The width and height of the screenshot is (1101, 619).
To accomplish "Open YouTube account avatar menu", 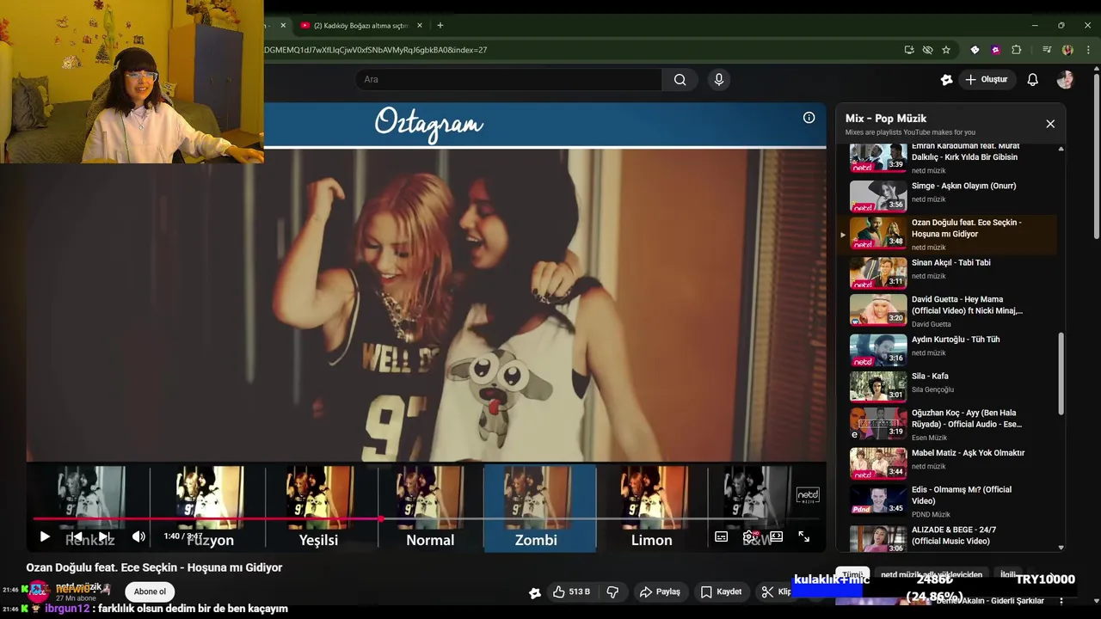I will 1065,79.
